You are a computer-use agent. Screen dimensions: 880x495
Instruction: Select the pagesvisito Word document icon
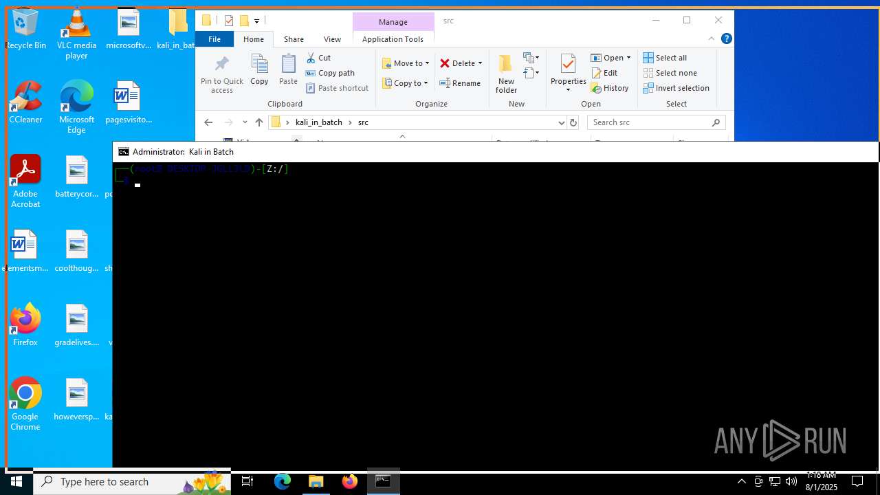128,103
